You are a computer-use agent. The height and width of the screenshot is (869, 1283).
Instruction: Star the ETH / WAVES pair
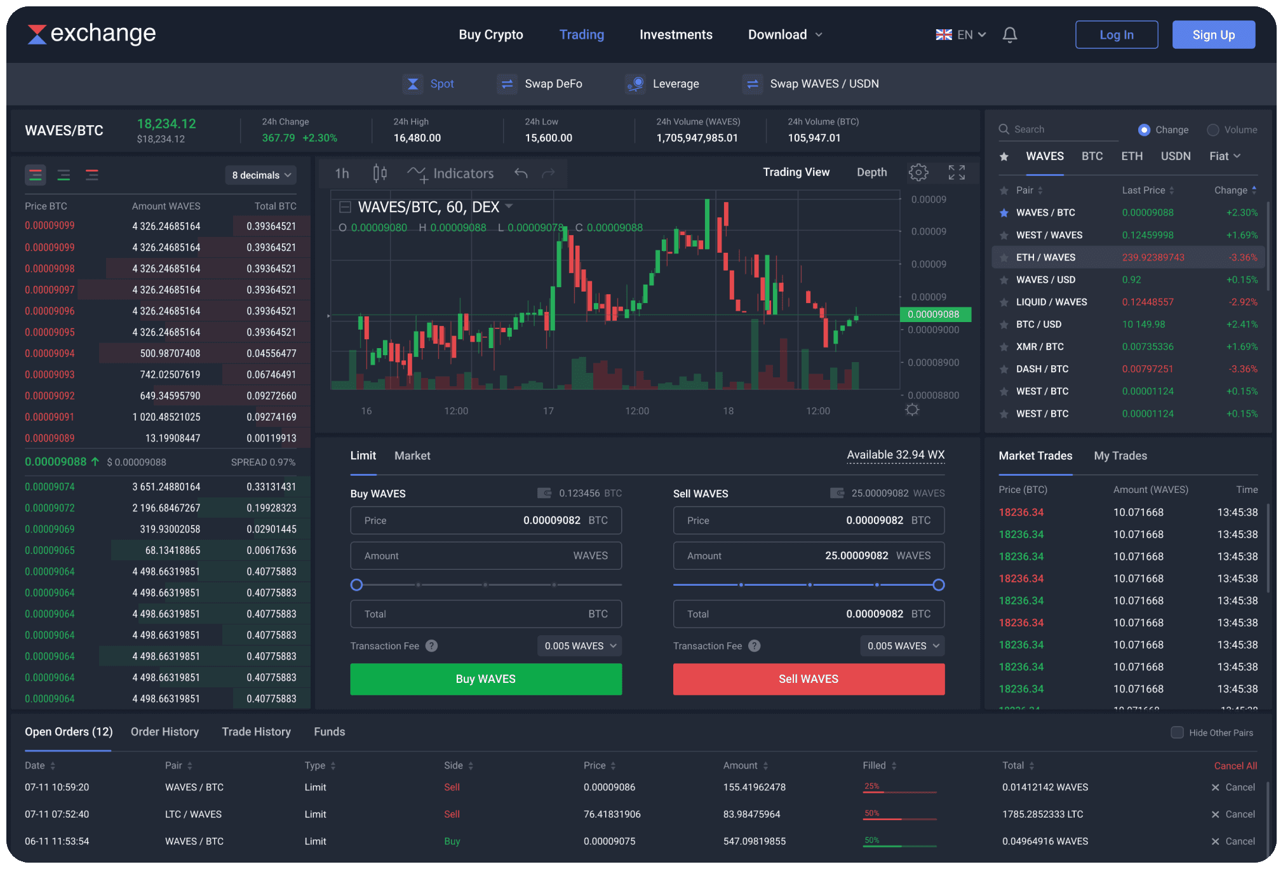tap(1004, 257)
